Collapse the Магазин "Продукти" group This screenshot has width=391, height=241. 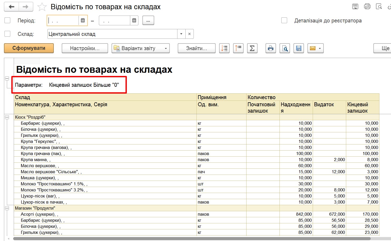tap(7, 208)
